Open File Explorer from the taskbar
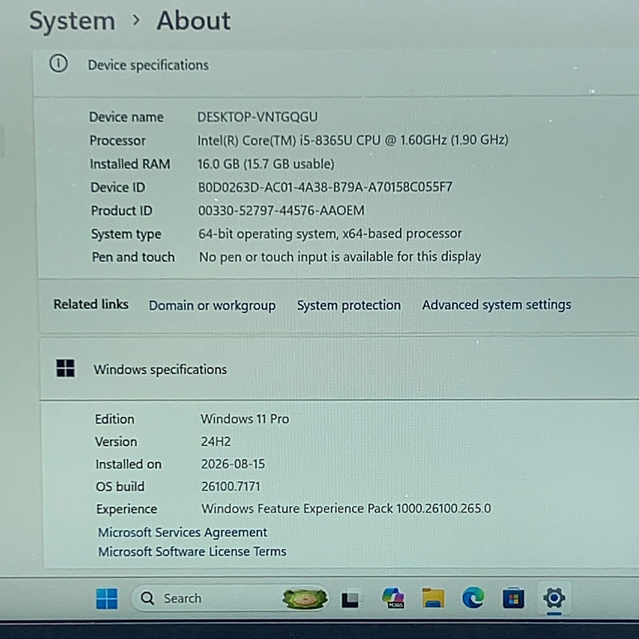 [433, 598]
